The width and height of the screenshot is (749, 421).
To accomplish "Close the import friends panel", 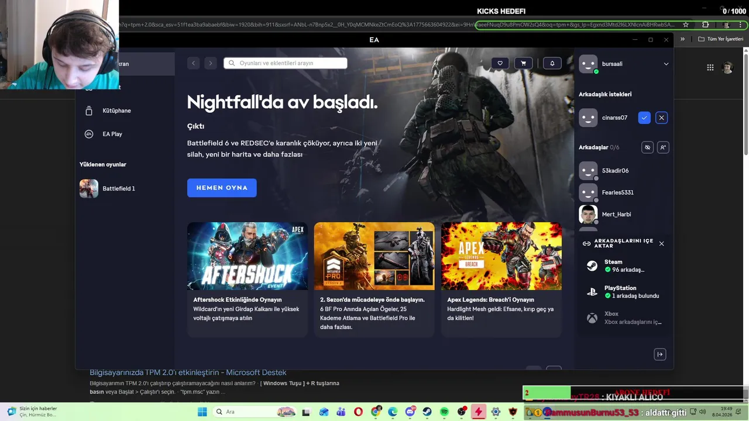I will (x=662, y=244).
